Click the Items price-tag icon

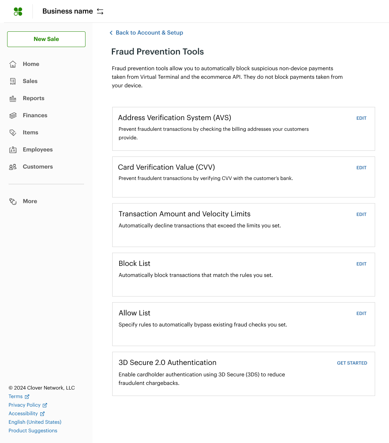click(x=13, y=132)
